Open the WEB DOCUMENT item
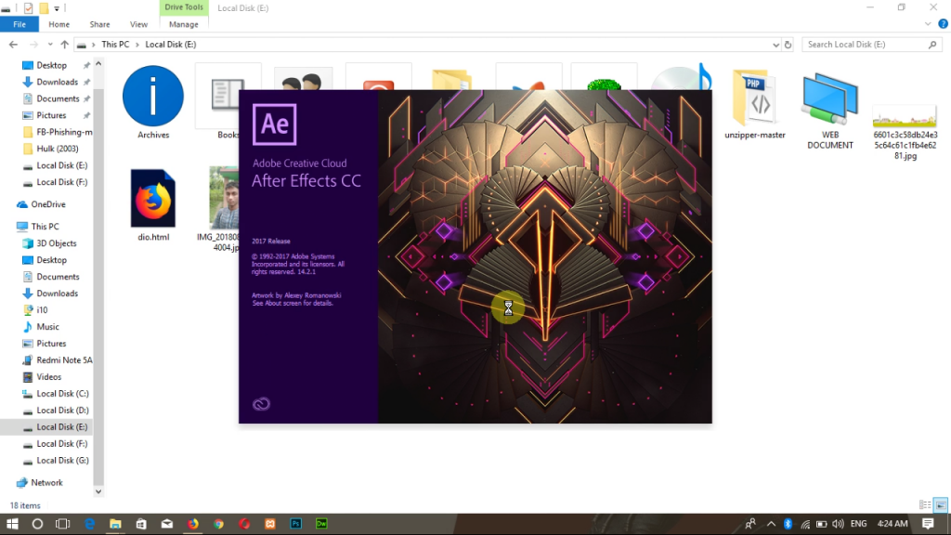The height and width of the screenshot is (535, 951). (x=829, y=111)
